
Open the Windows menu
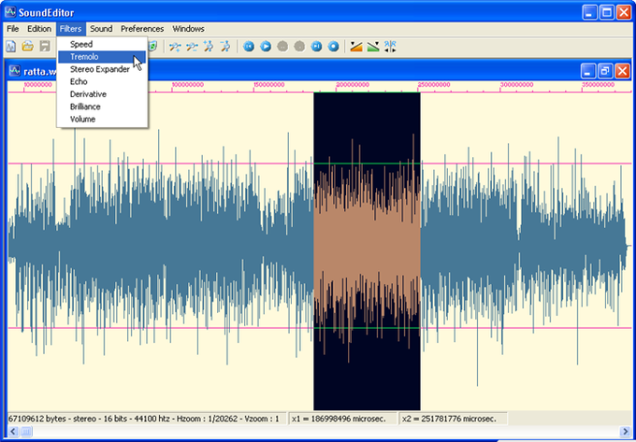[188, 29]
